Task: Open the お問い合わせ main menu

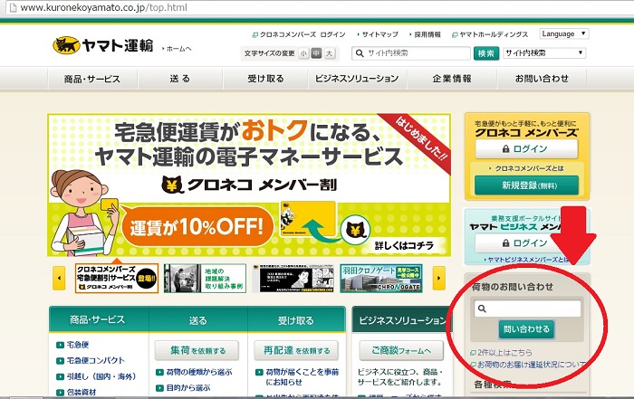Action: (542, 79)
